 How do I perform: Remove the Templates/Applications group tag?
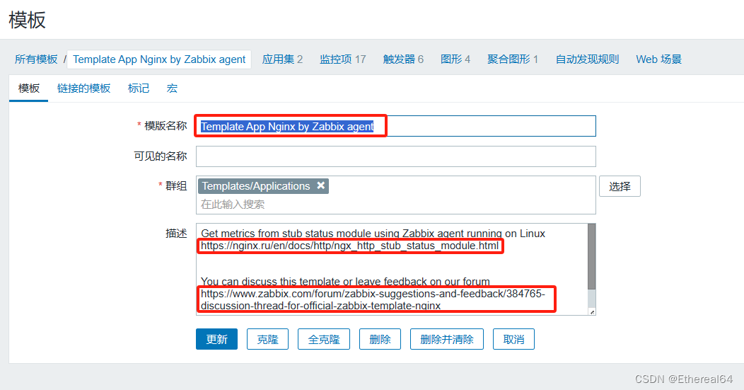(321, 185)
